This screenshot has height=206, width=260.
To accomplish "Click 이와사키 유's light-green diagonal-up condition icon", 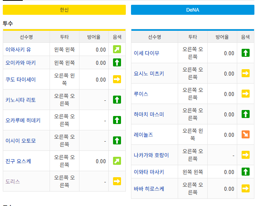I will click(x=117, y=49).
